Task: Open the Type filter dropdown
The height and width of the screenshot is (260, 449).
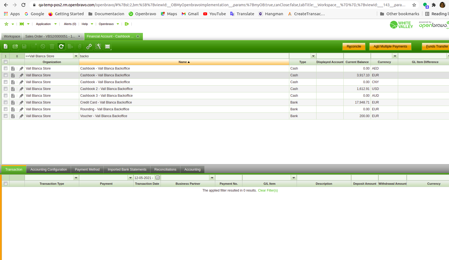Action: click(313, 56)
